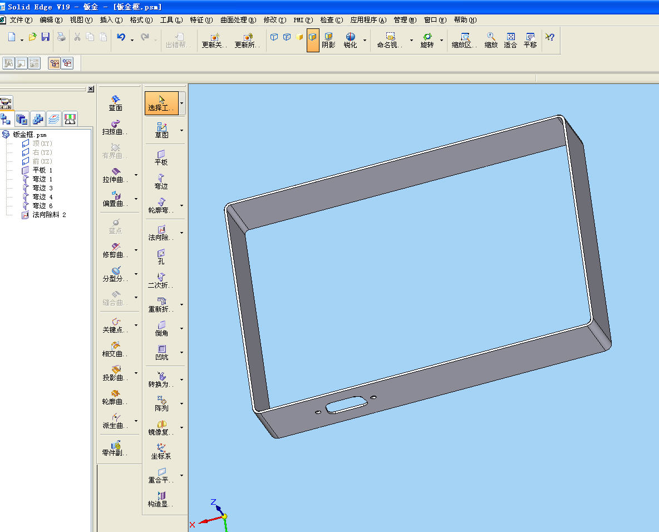Click the 法向除.. normal cutout tool
This screenshot has height=532, width=659.
point(161,233)
